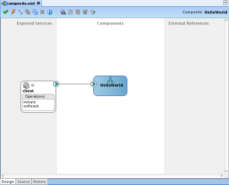Viewport: 229px width, 185px height.
Task: Click the horizontal scrollbar right arrow
Action: (x=221, y=176)
